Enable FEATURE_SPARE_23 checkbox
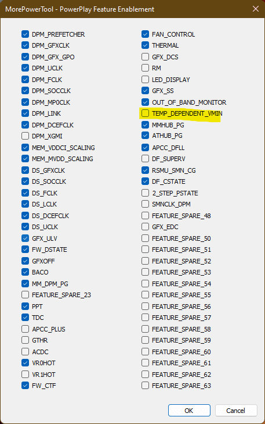265x424 pixels. point(25,295)
